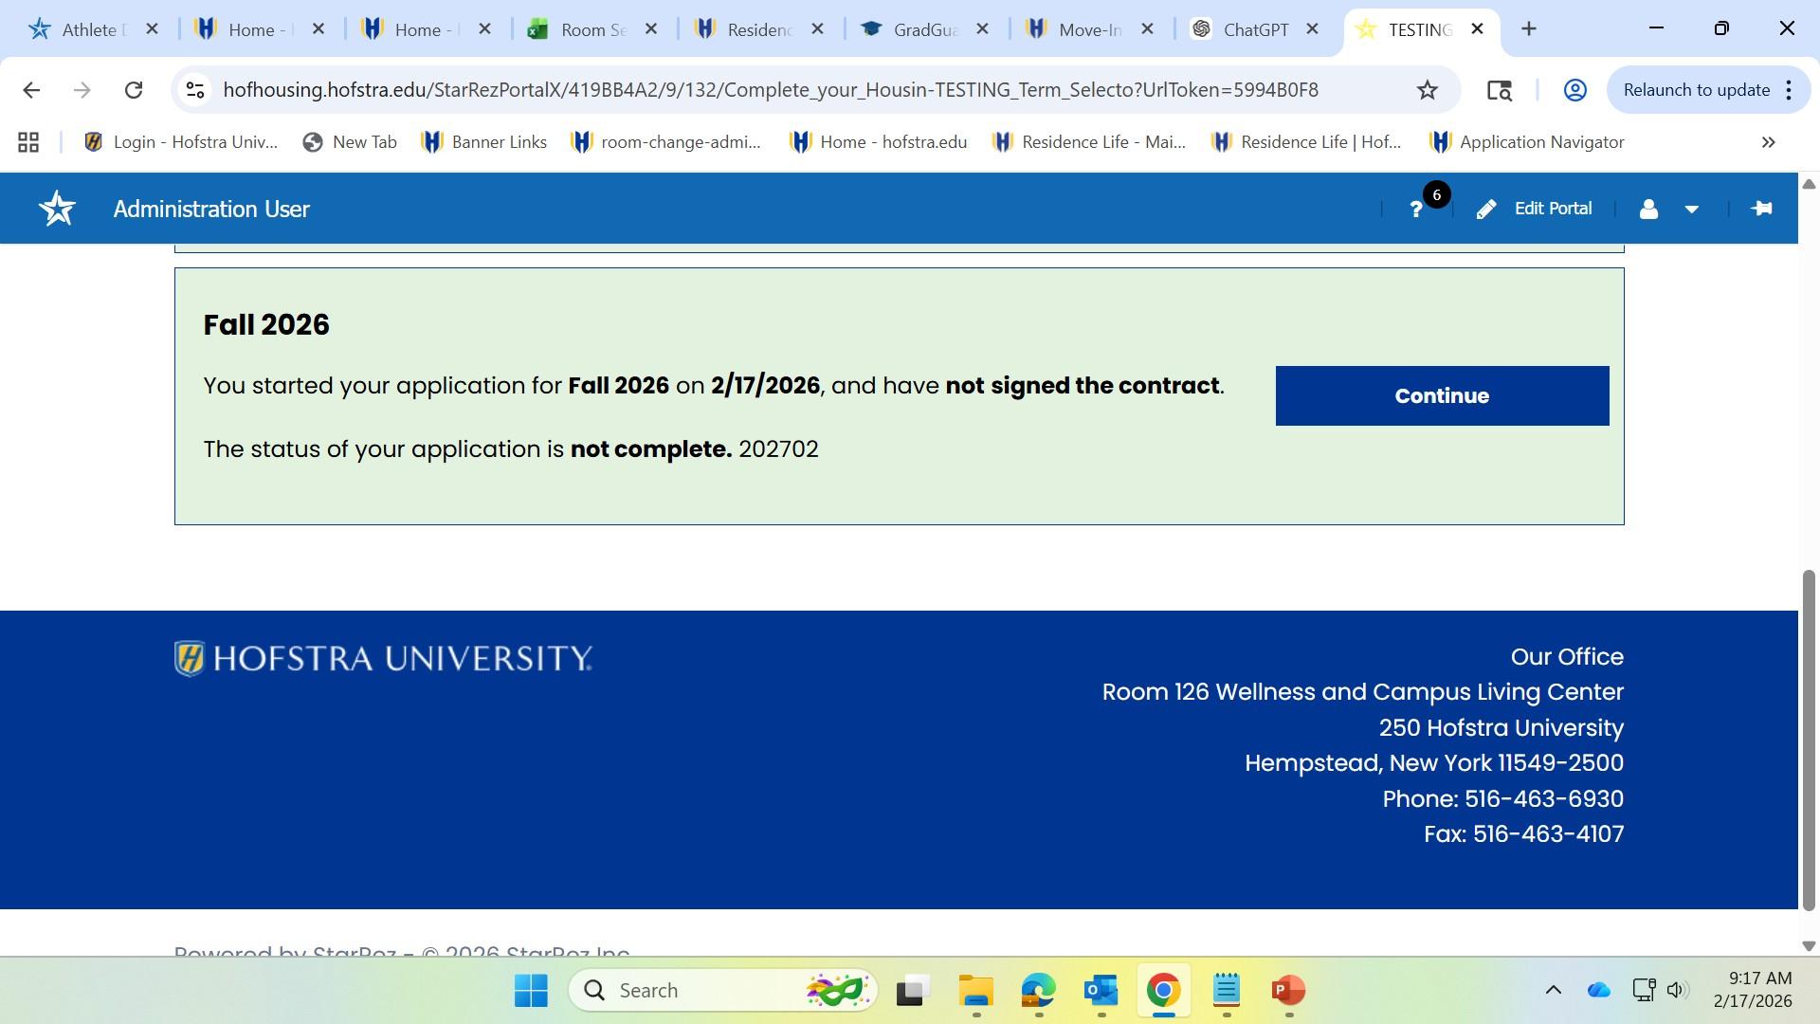1820x1024 pixels.
Task: Click the Edit Portal pencil icon
Action: (x=1486, y=210)
